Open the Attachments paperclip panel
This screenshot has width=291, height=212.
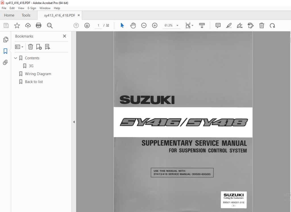point(5,62)
